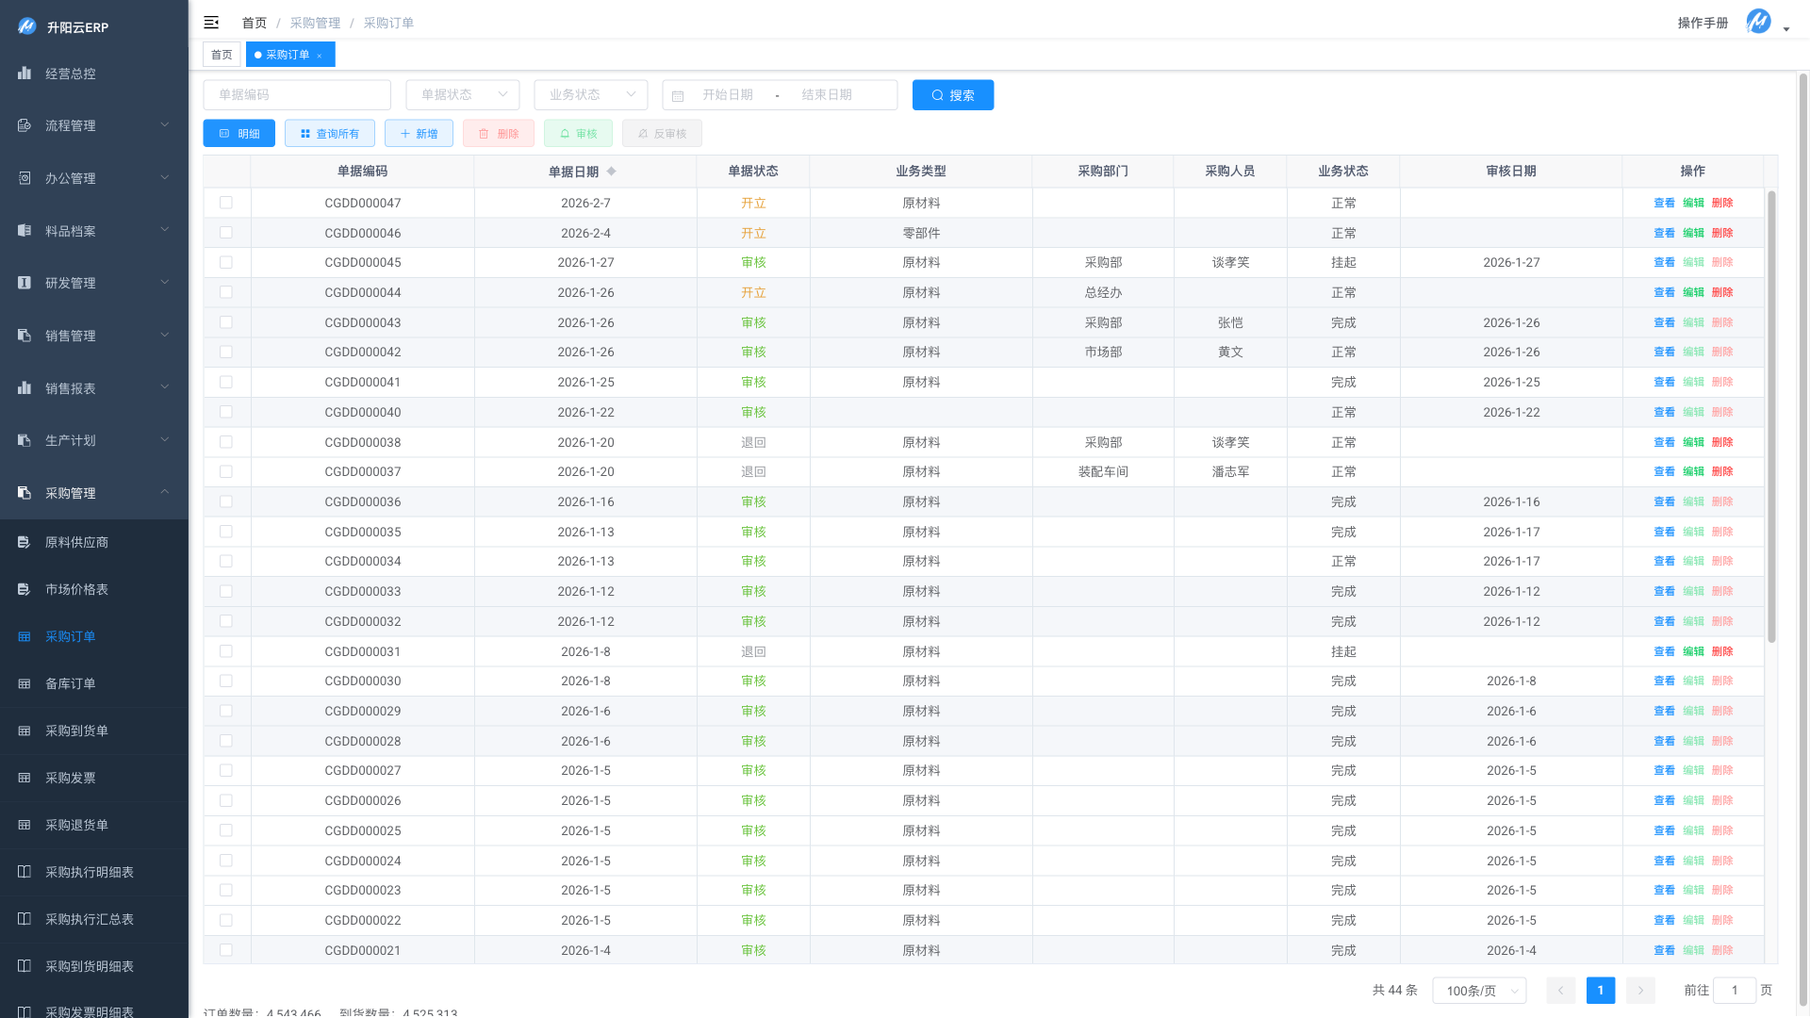Open the 业务状态 dropdown filter
Image resolution: width=1810 pixels, height=1018 pixels.
(590, 95)
